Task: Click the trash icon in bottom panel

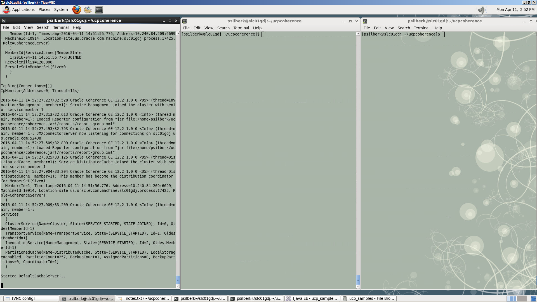Action: coord(533,299)
